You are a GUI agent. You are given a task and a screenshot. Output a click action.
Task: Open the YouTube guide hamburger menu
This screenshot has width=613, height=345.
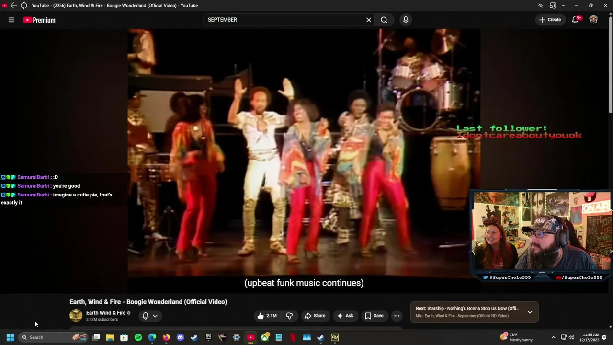(11, 20)
